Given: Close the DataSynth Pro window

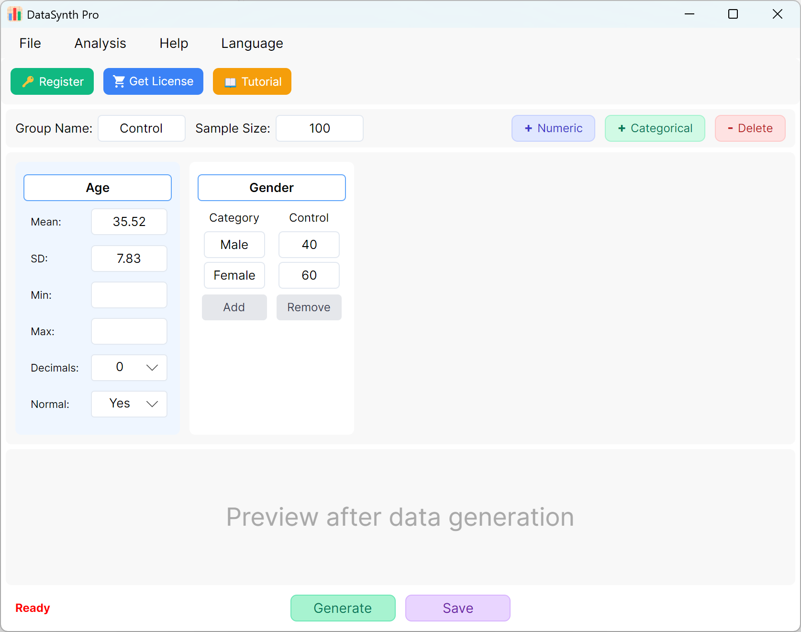Looking at the screenshot, I should tap(778, 14).
